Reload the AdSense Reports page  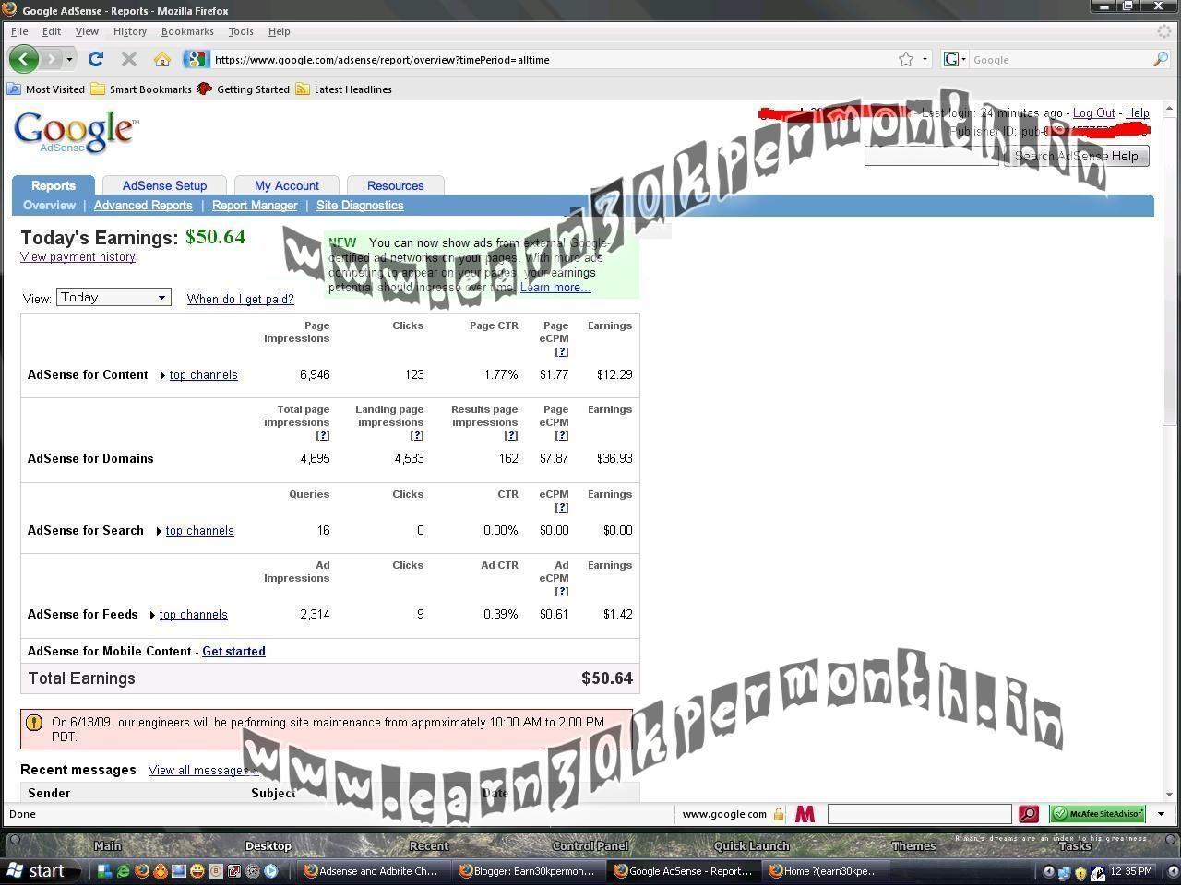95,59
